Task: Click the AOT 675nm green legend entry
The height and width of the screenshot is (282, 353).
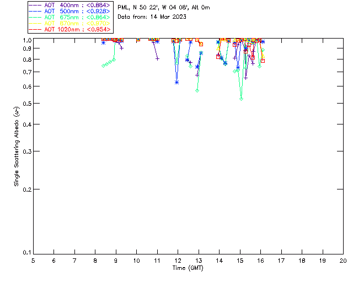Action: pyautogui.click(x=70, y=17)
